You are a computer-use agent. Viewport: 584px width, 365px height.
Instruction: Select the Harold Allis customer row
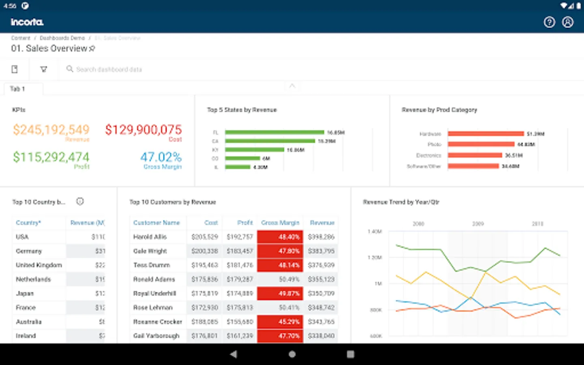coord(234,237)
